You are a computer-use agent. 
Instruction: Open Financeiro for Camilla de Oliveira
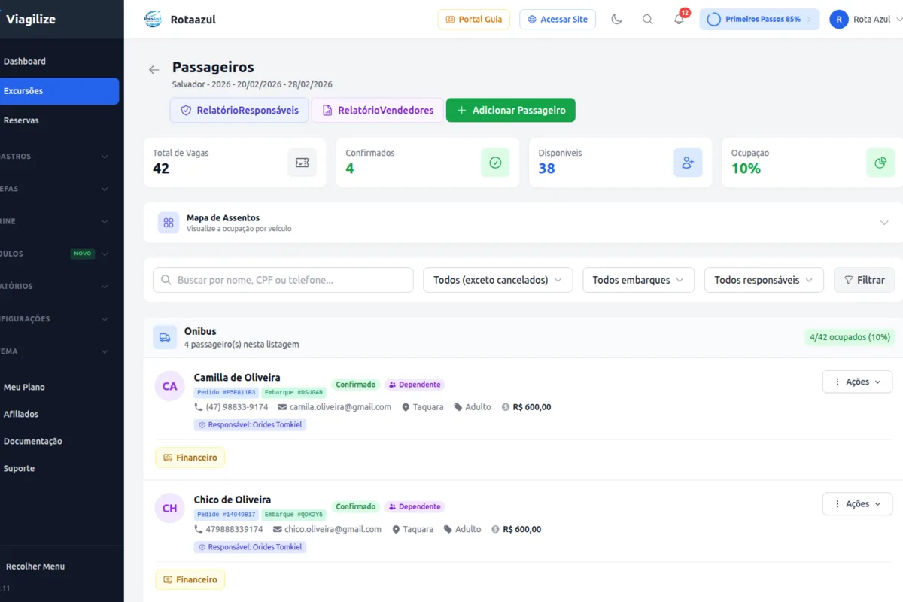tap(190, 458)
